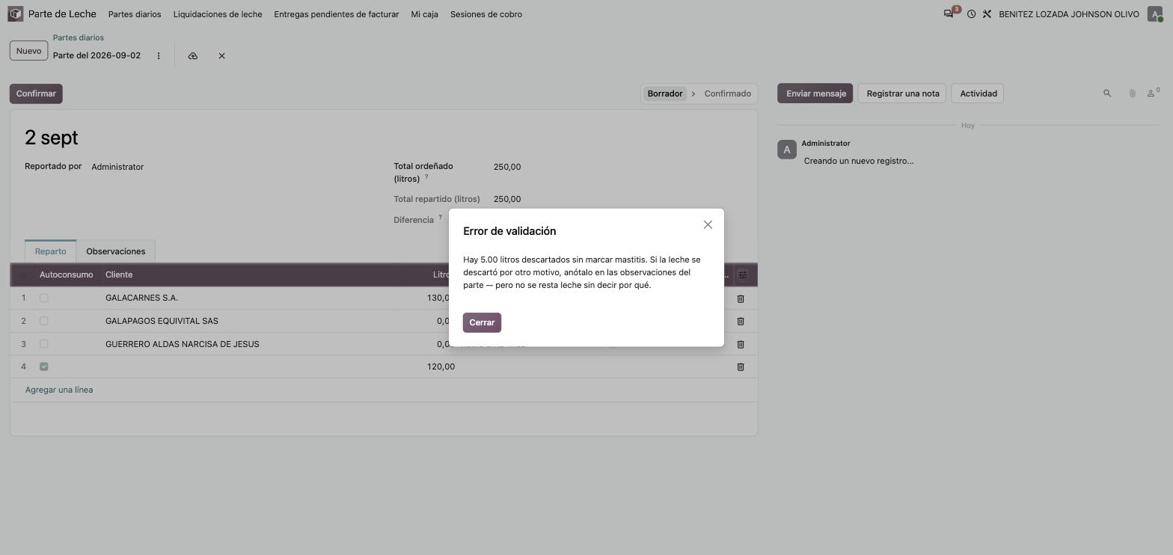This screenshot has width=1173, height=555.
Task: Switch to the Observaciones tab
Action: click(116, 251)
